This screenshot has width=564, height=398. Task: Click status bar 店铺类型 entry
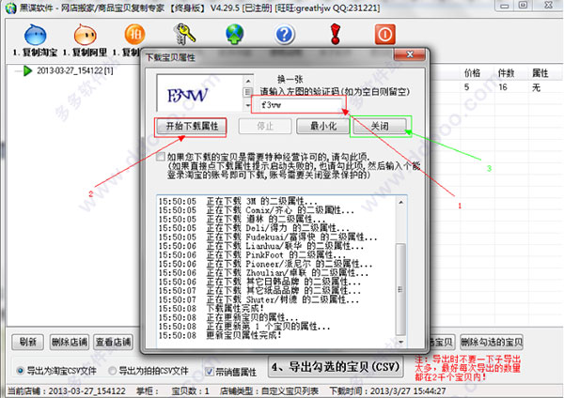(269, 390)
